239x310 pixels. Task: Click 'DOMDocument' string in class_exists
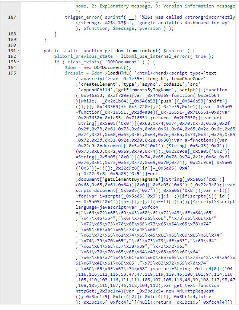122,62
